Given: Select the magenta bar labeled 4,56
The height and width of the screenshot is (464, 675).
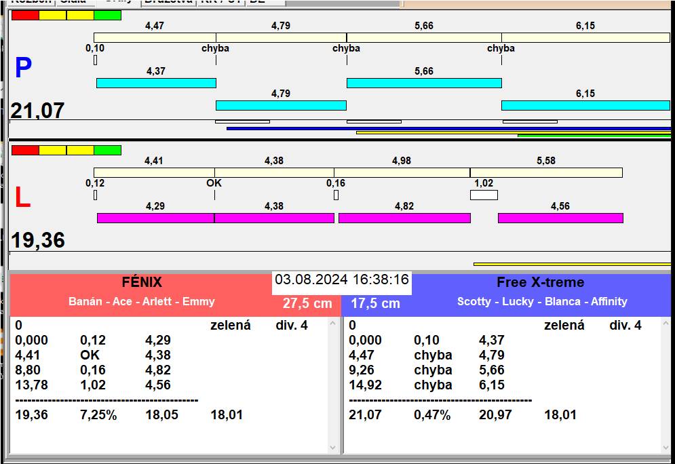Looking at the screenshot, I should coord(560,218).
